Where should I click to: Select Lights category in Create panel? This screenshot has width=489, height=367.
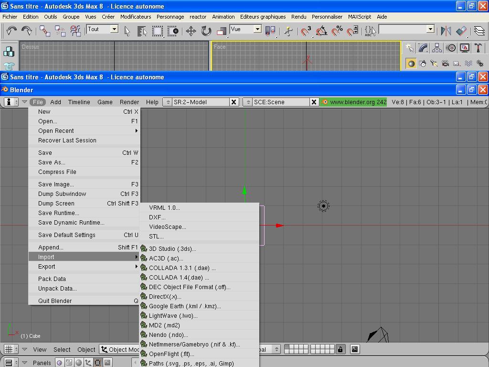434,64
